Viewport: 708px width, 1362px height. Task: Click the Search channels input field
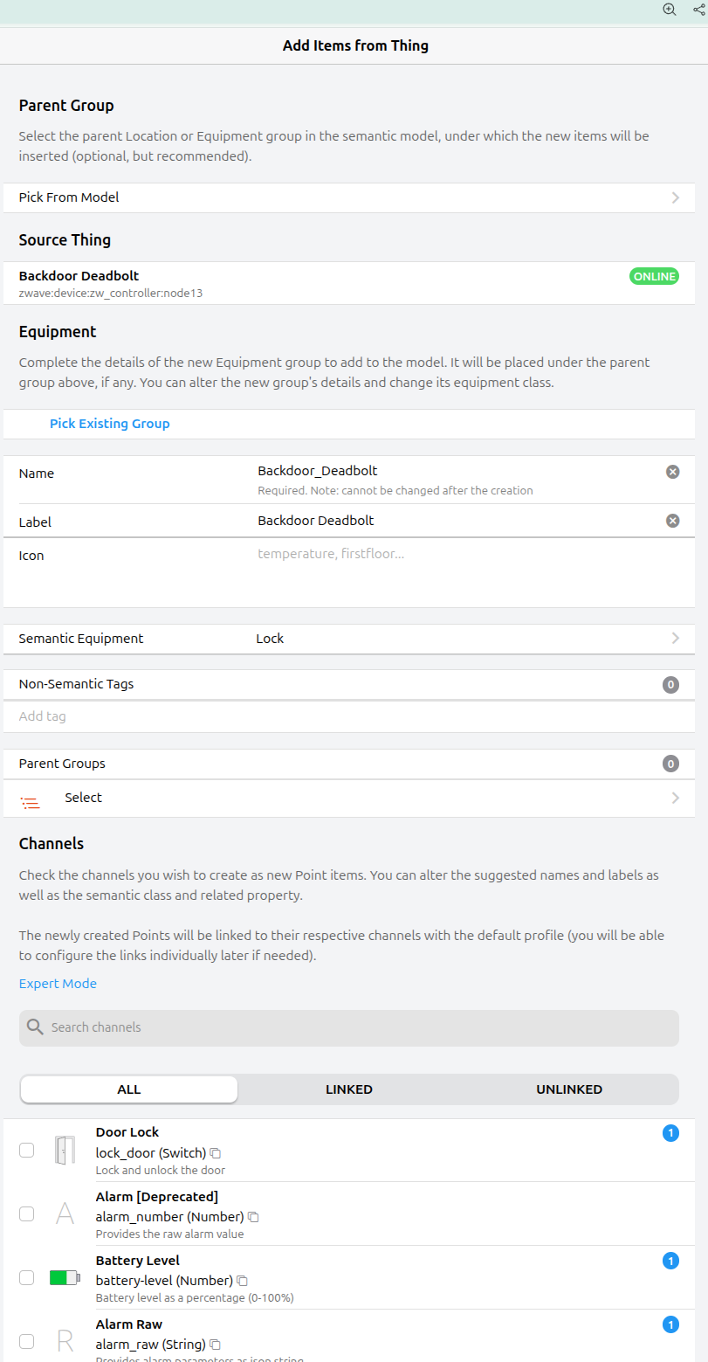tap(349, 1027)
